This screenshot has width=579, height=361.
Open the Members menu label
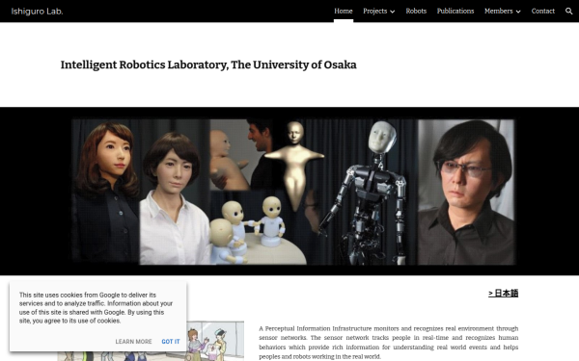pos(499,11)
